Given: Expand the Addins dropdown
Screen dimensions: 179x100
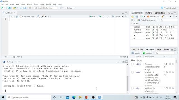Looking at the screenshot, I should [70, 8].
